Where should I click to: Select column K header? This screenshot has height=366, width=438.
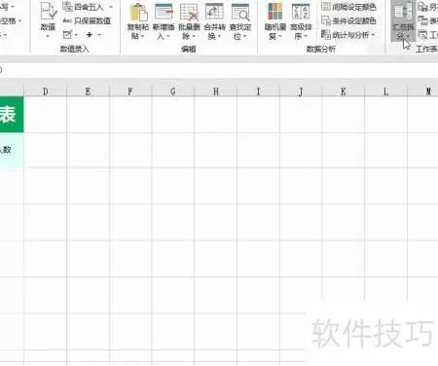pyautogui.click(x=344, y=91)
